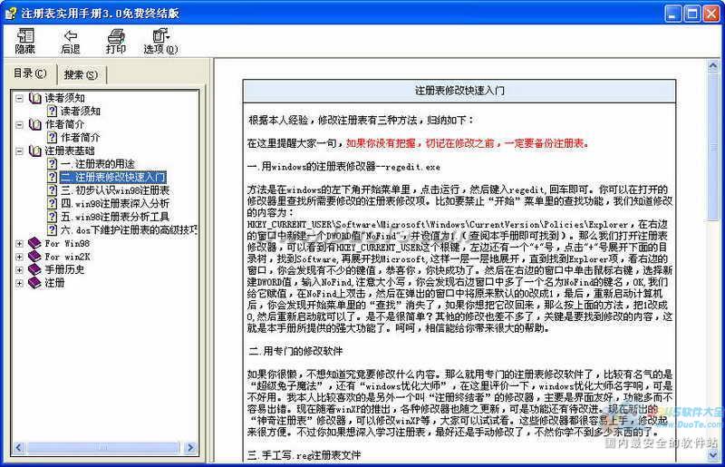Select the 注册表基础 book title in tree
Screen dimensions: 725x467
pyautogui.click(x=70, y=151)
